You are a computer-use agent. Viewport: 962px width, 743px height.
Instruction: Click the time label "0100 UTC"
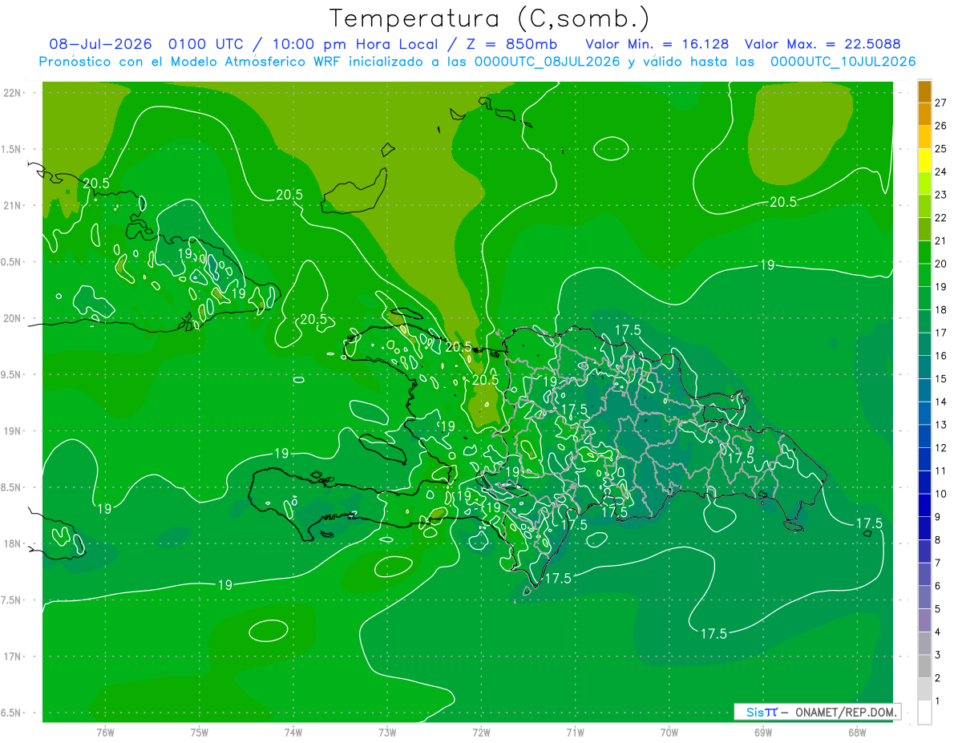pyautogui.click(x=205, y=44)
